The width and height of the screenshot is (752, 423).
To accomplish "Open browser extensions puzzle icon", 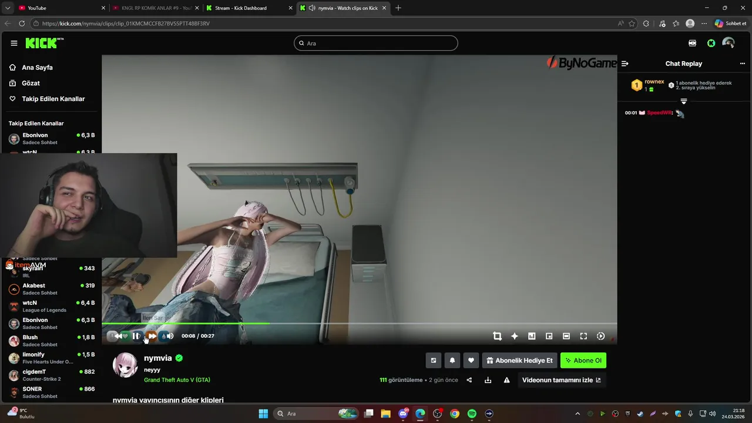I will (x=646, y=23).
